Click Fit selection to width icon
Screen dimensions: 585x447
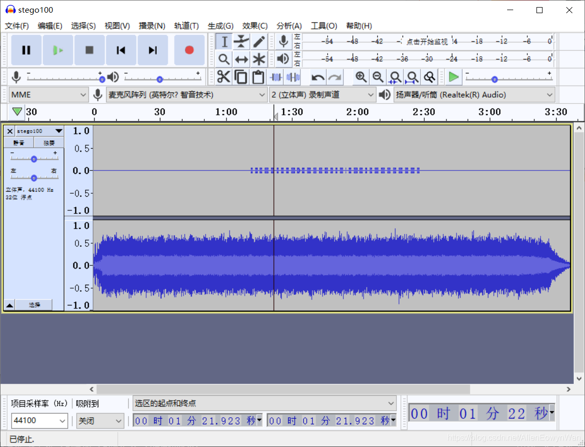pyautogui.click(x=395, y=77)
